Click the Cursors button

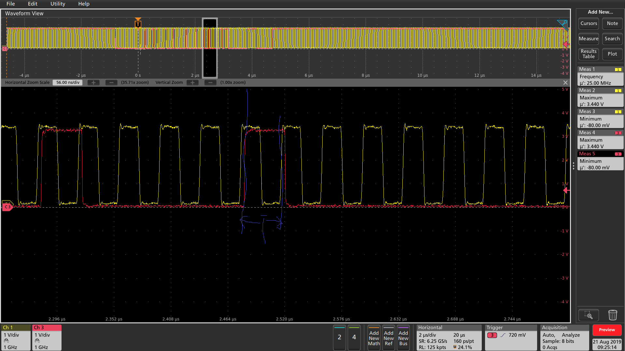coord(589,23)
